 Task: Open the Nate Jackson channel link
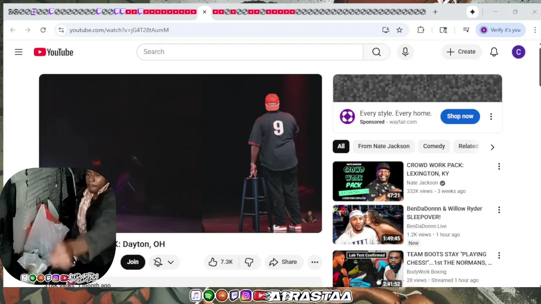coord(422,183)
